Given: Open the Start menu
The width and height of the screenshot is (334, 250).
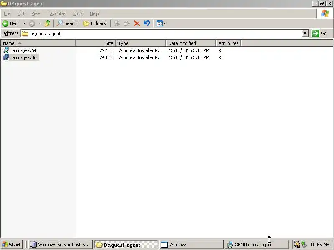Looking at the screenshot, I should [11, 245].
